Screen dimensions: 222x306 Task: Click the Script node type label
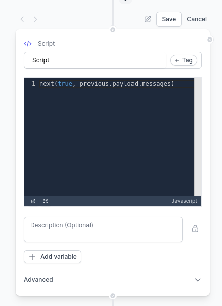pos(47,44)
